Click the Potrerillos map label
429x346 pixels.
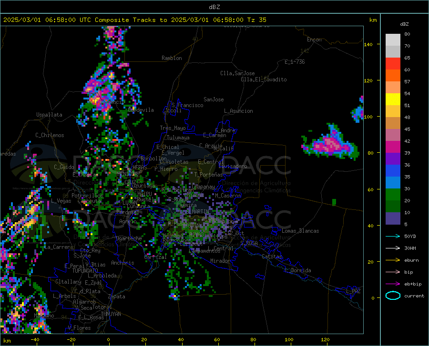click(87, 196)
